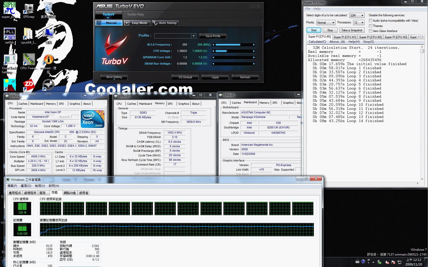Open the mountain landscape desktop shortcut
The image size is (428, 267).
[9, 85]
